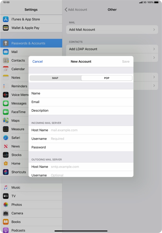Go back to Add Account
The height and width of the screenshot is (233, 162).
[76, 9]
